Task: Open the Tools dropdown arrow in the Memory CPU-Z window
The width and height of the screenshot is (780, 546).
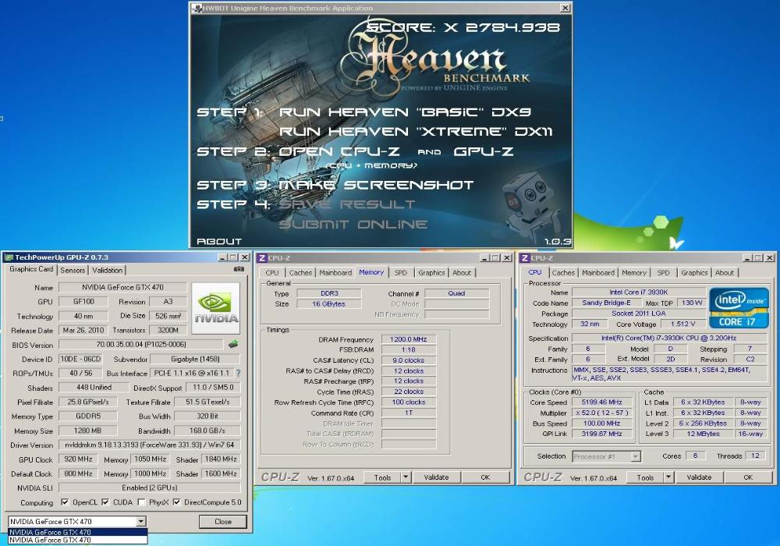Action: pos(406,477)
